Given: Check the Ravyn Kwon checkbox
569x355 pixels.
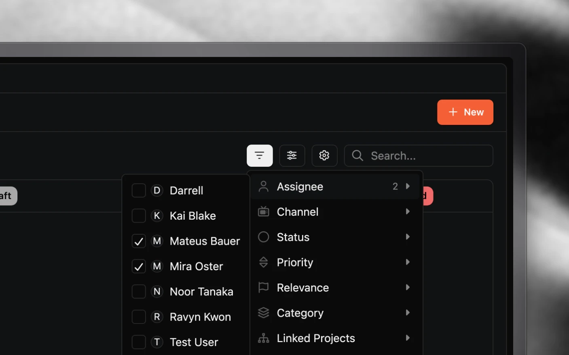Looking at the screenshot, I should [139, 317].
